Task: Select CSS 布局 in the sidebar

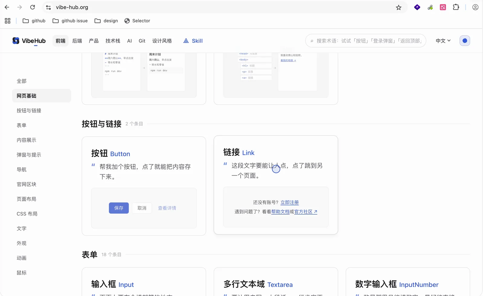Action: [x=42, y=214]
